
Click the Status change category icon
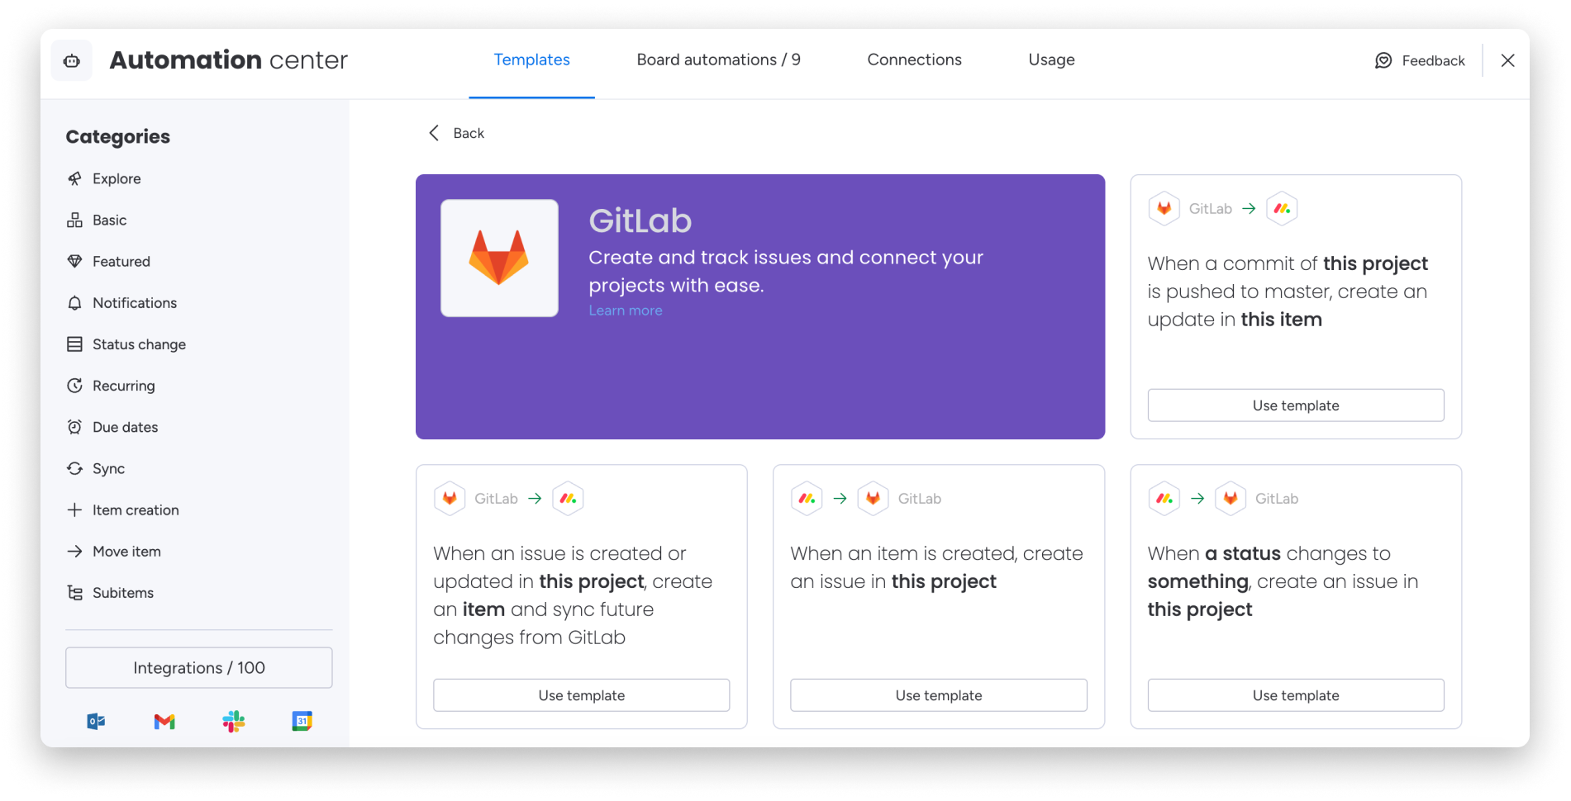tap(75, 344)
